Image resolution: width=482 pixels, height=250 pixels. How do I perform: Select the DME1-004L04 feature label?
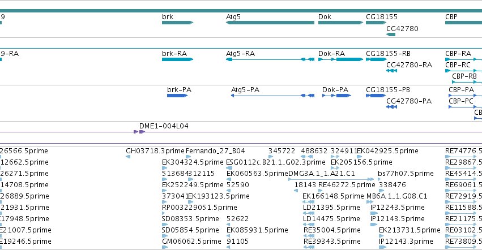164,126
